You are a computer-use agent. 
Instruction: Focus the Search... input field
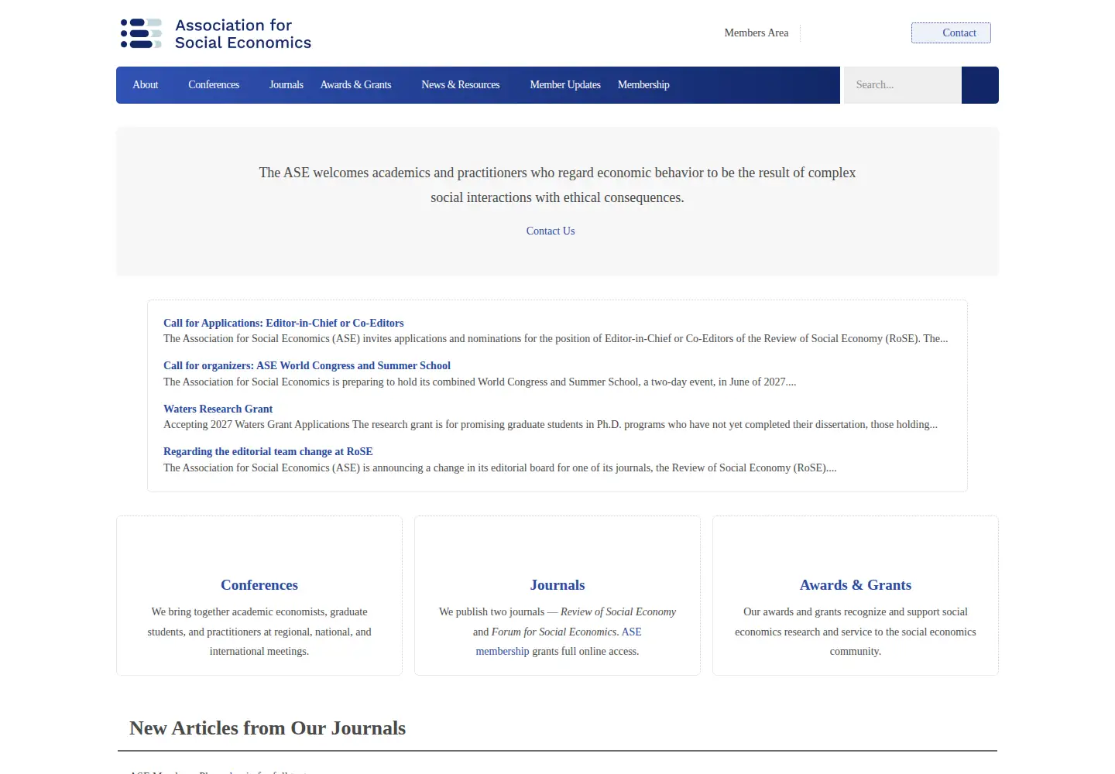click(x=903, y=85)
